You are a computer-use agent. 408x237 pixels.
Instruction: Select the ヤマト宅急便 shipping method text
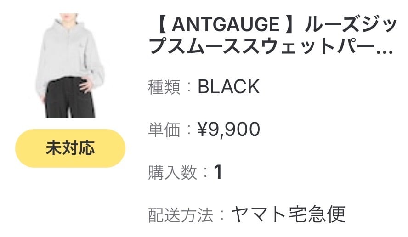point(288,214)
